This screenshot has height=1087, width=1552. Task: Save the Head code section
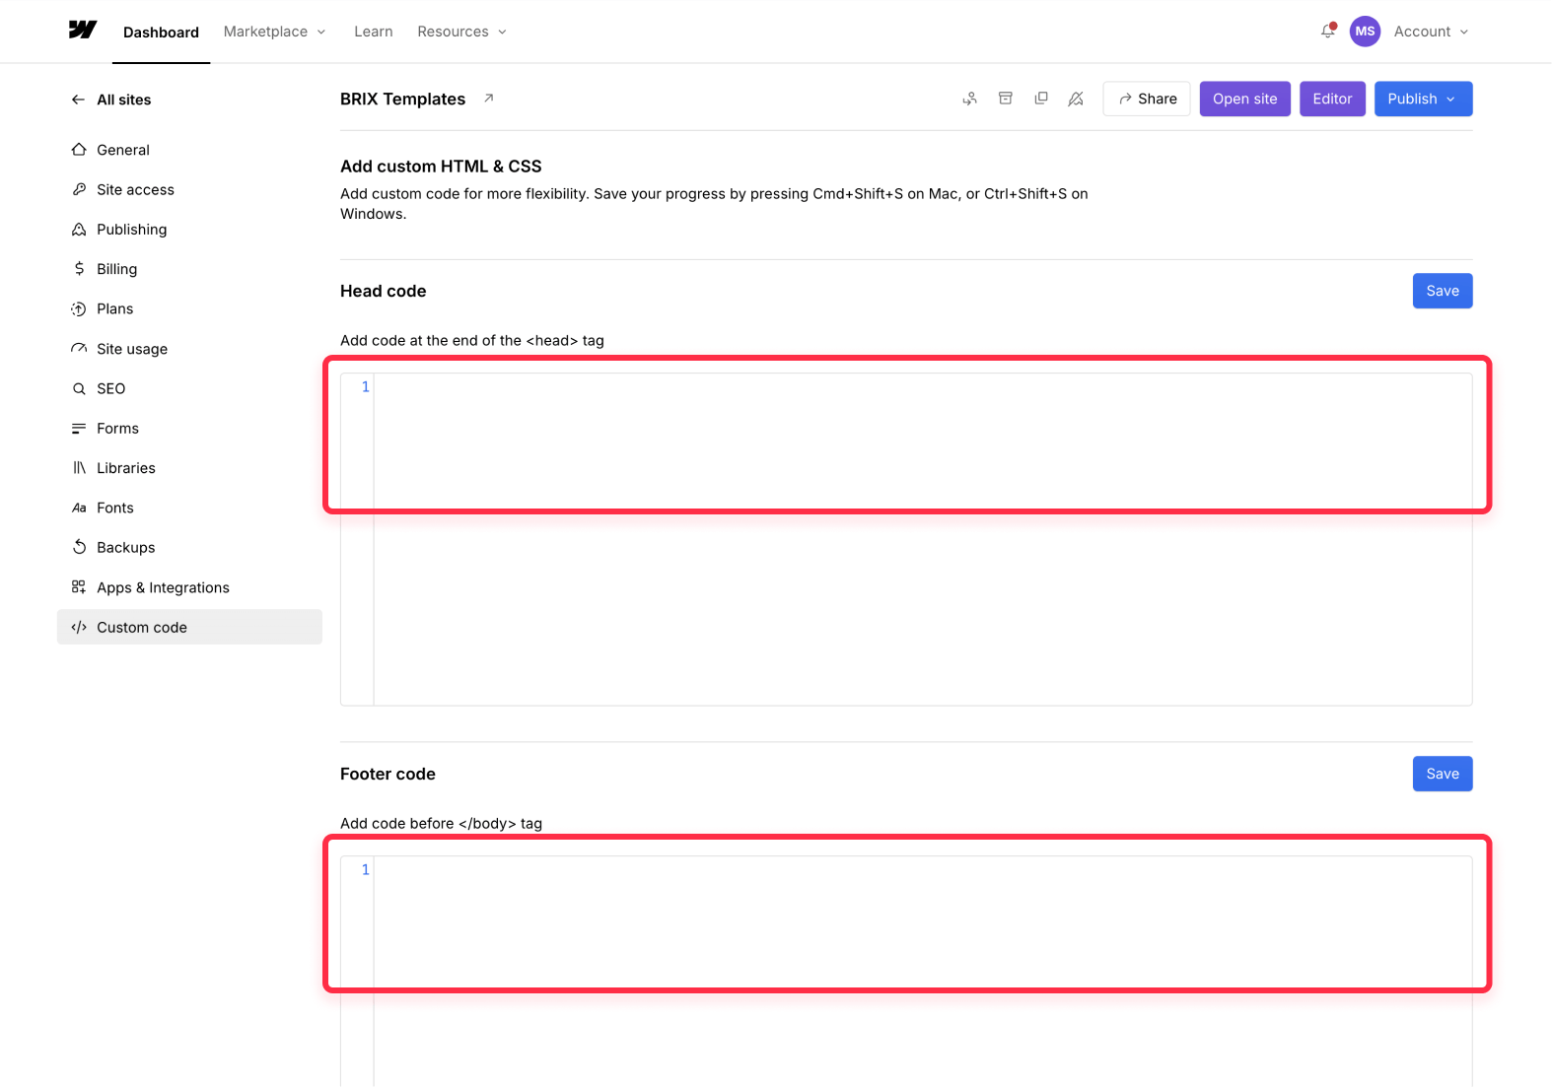pyautogui.click(x=1443, y=291)
